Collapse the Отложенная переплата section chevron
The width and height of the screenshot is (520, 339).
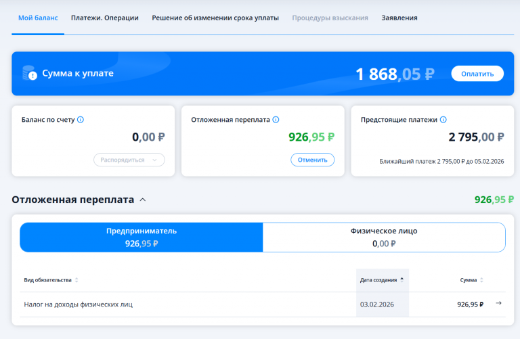pyautogui.click(x=143, y=200)
